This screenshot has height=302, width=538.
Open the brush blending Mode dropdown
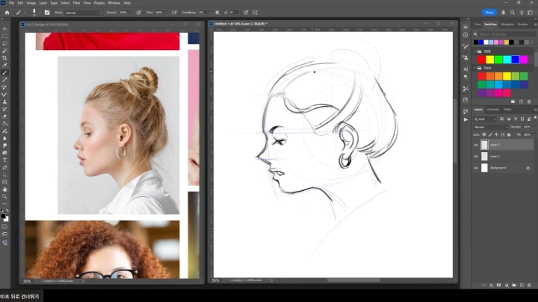[82, 13]
